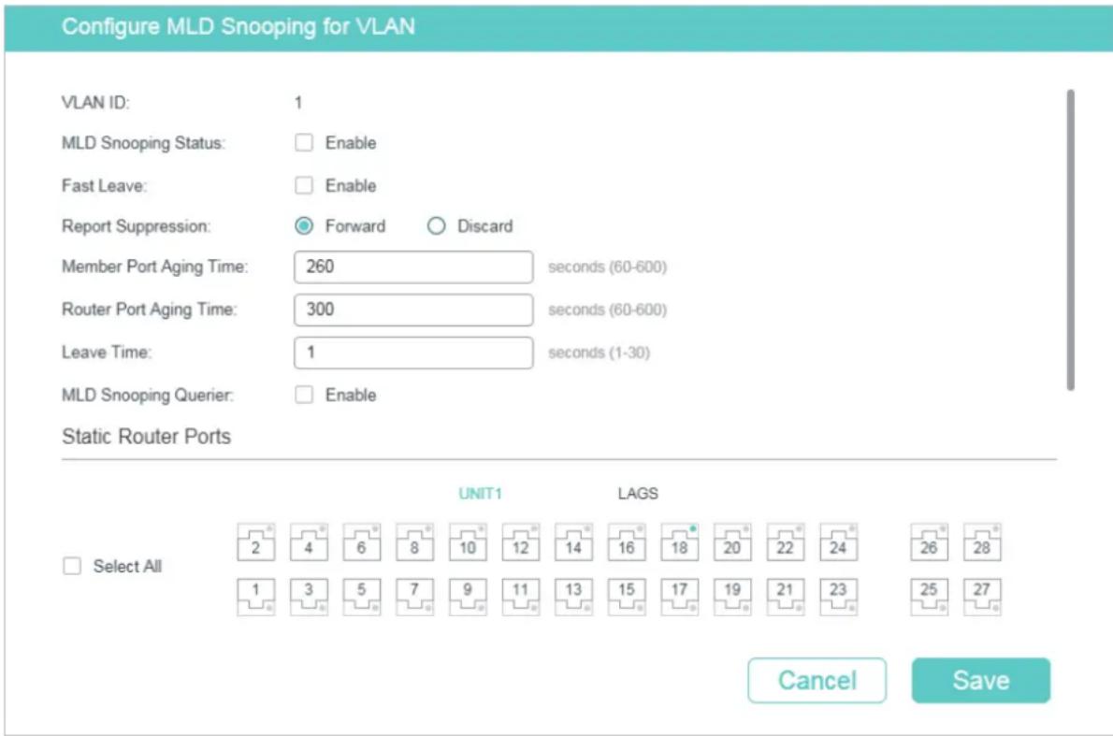Image resolution: width=1113 pixels, height=736 pixels.
Task: Select port 12 icon
Action: pyautogui.click(x=520, y=542)
